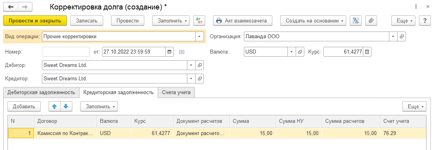Click the Сумма расчетов cell 15,00
Screen dimensions: 432x150
point(351,133)
